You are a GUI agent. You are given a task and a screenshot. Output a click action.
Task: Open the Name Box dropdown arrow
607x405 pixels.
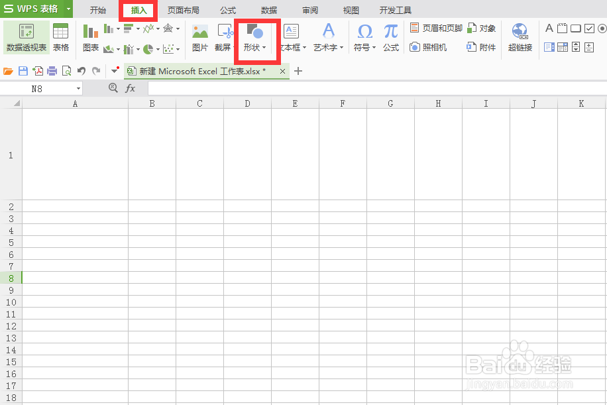(x=78, y=89)
